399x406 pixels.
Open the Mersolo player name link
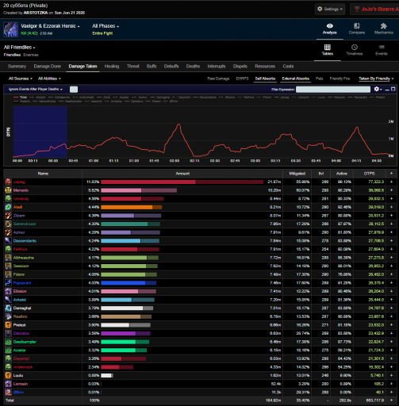coord(21,190)
